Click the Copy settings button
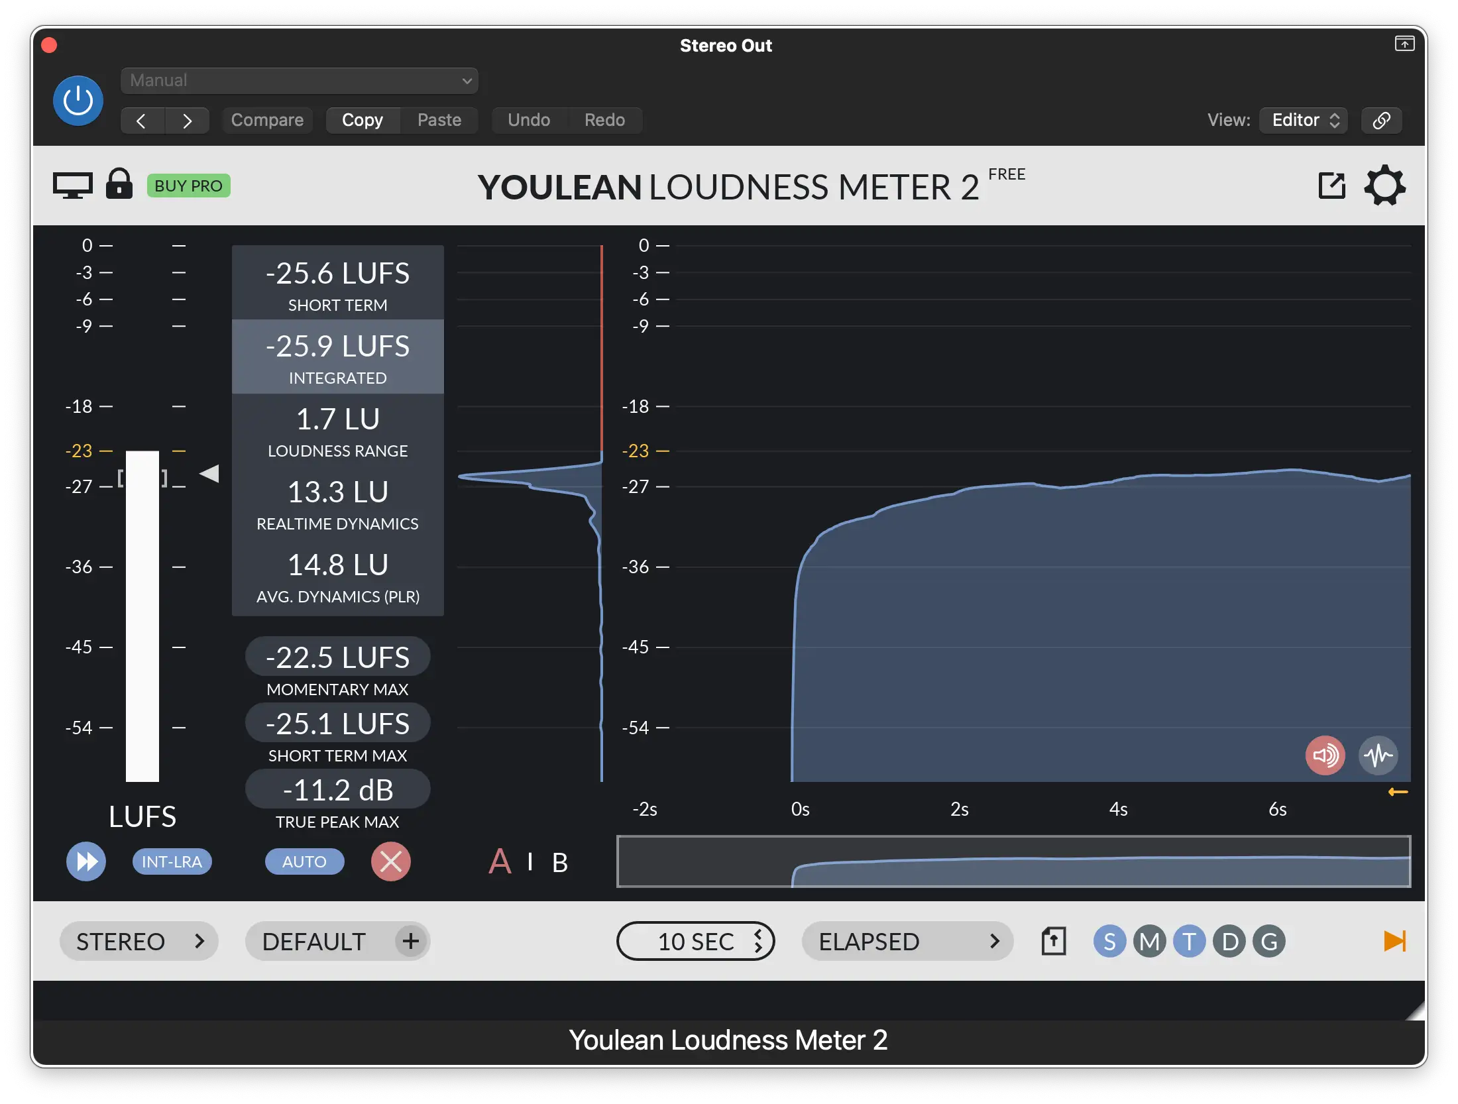The image size is (1458, 1104). pos(362,119)
